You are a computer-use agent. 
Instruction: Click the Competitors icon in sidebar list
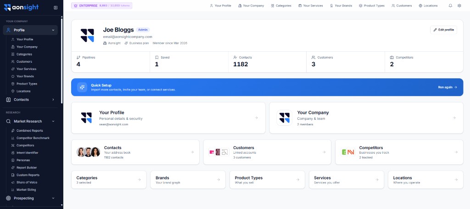(x=13, y=145)
